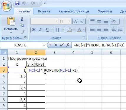
Task: Click cell containing value 1,5
Action: (x=17, y=76)
